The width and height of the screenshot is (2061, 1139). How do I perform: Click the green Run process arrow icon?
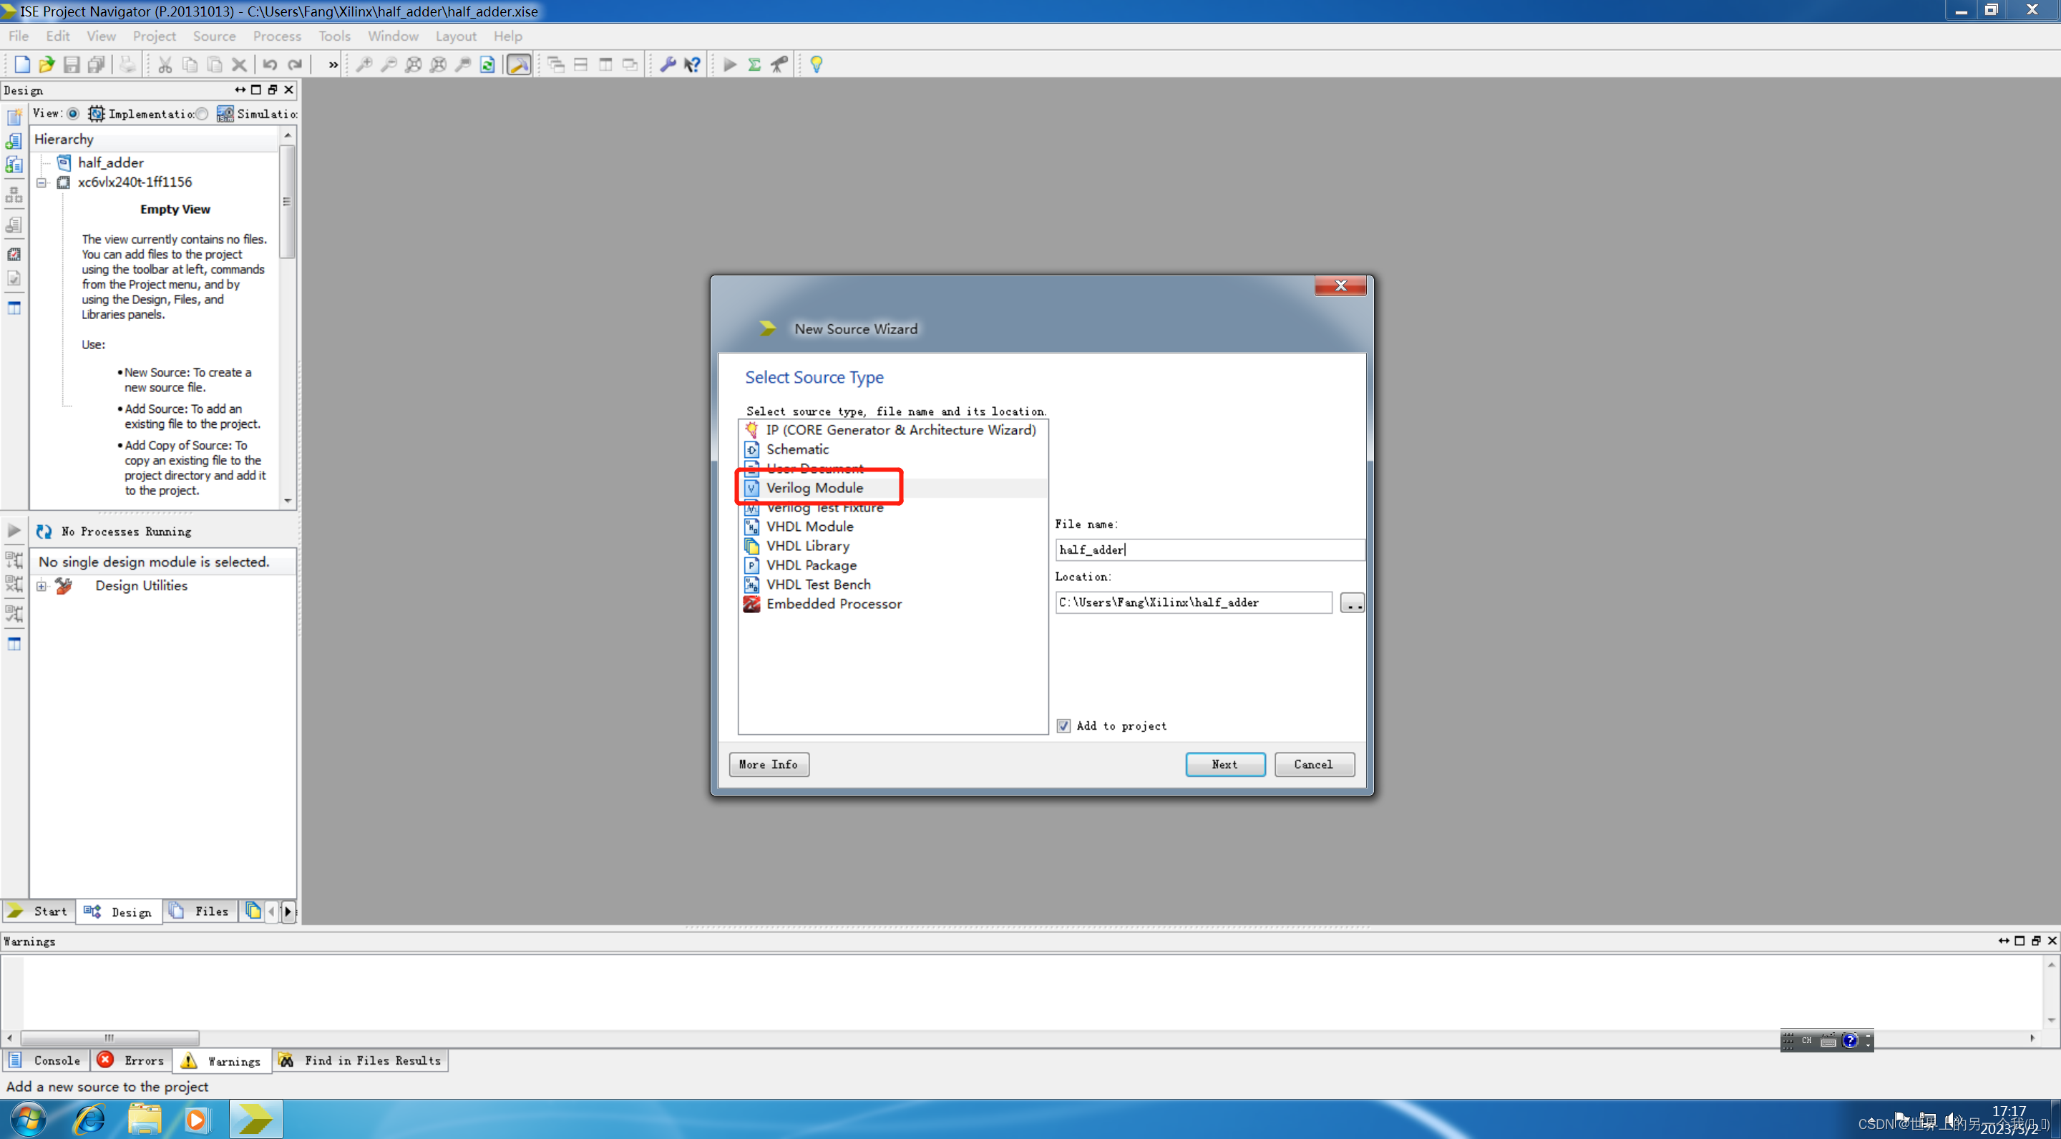coord(730,65)
